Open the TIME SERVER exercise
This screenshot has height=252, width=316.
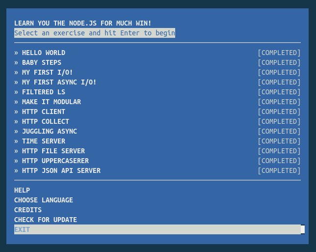pos(158,141)
